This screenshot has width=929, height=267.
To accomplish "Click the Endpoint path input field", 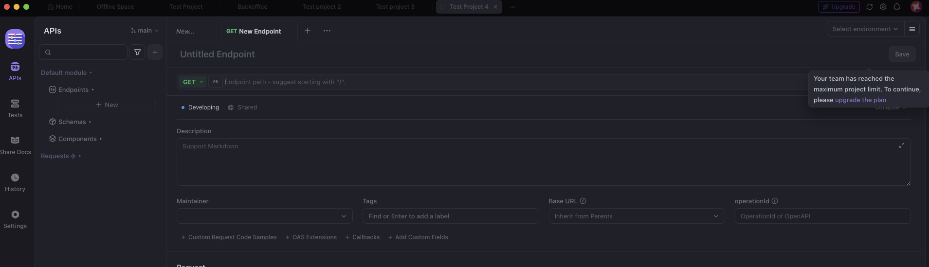I will (487, 82).
